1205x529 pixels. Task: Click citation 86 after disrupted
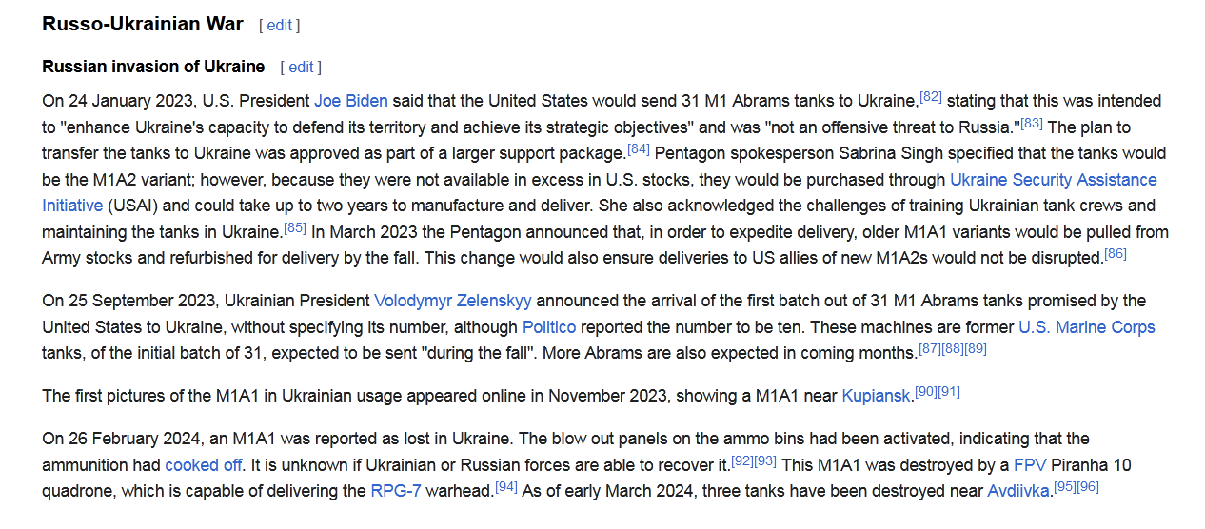click(1116, 253)
